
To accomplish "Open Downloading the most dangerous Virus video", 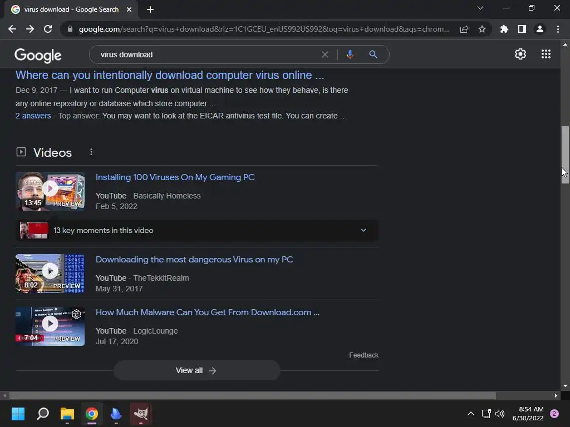I will coord(194,260).
